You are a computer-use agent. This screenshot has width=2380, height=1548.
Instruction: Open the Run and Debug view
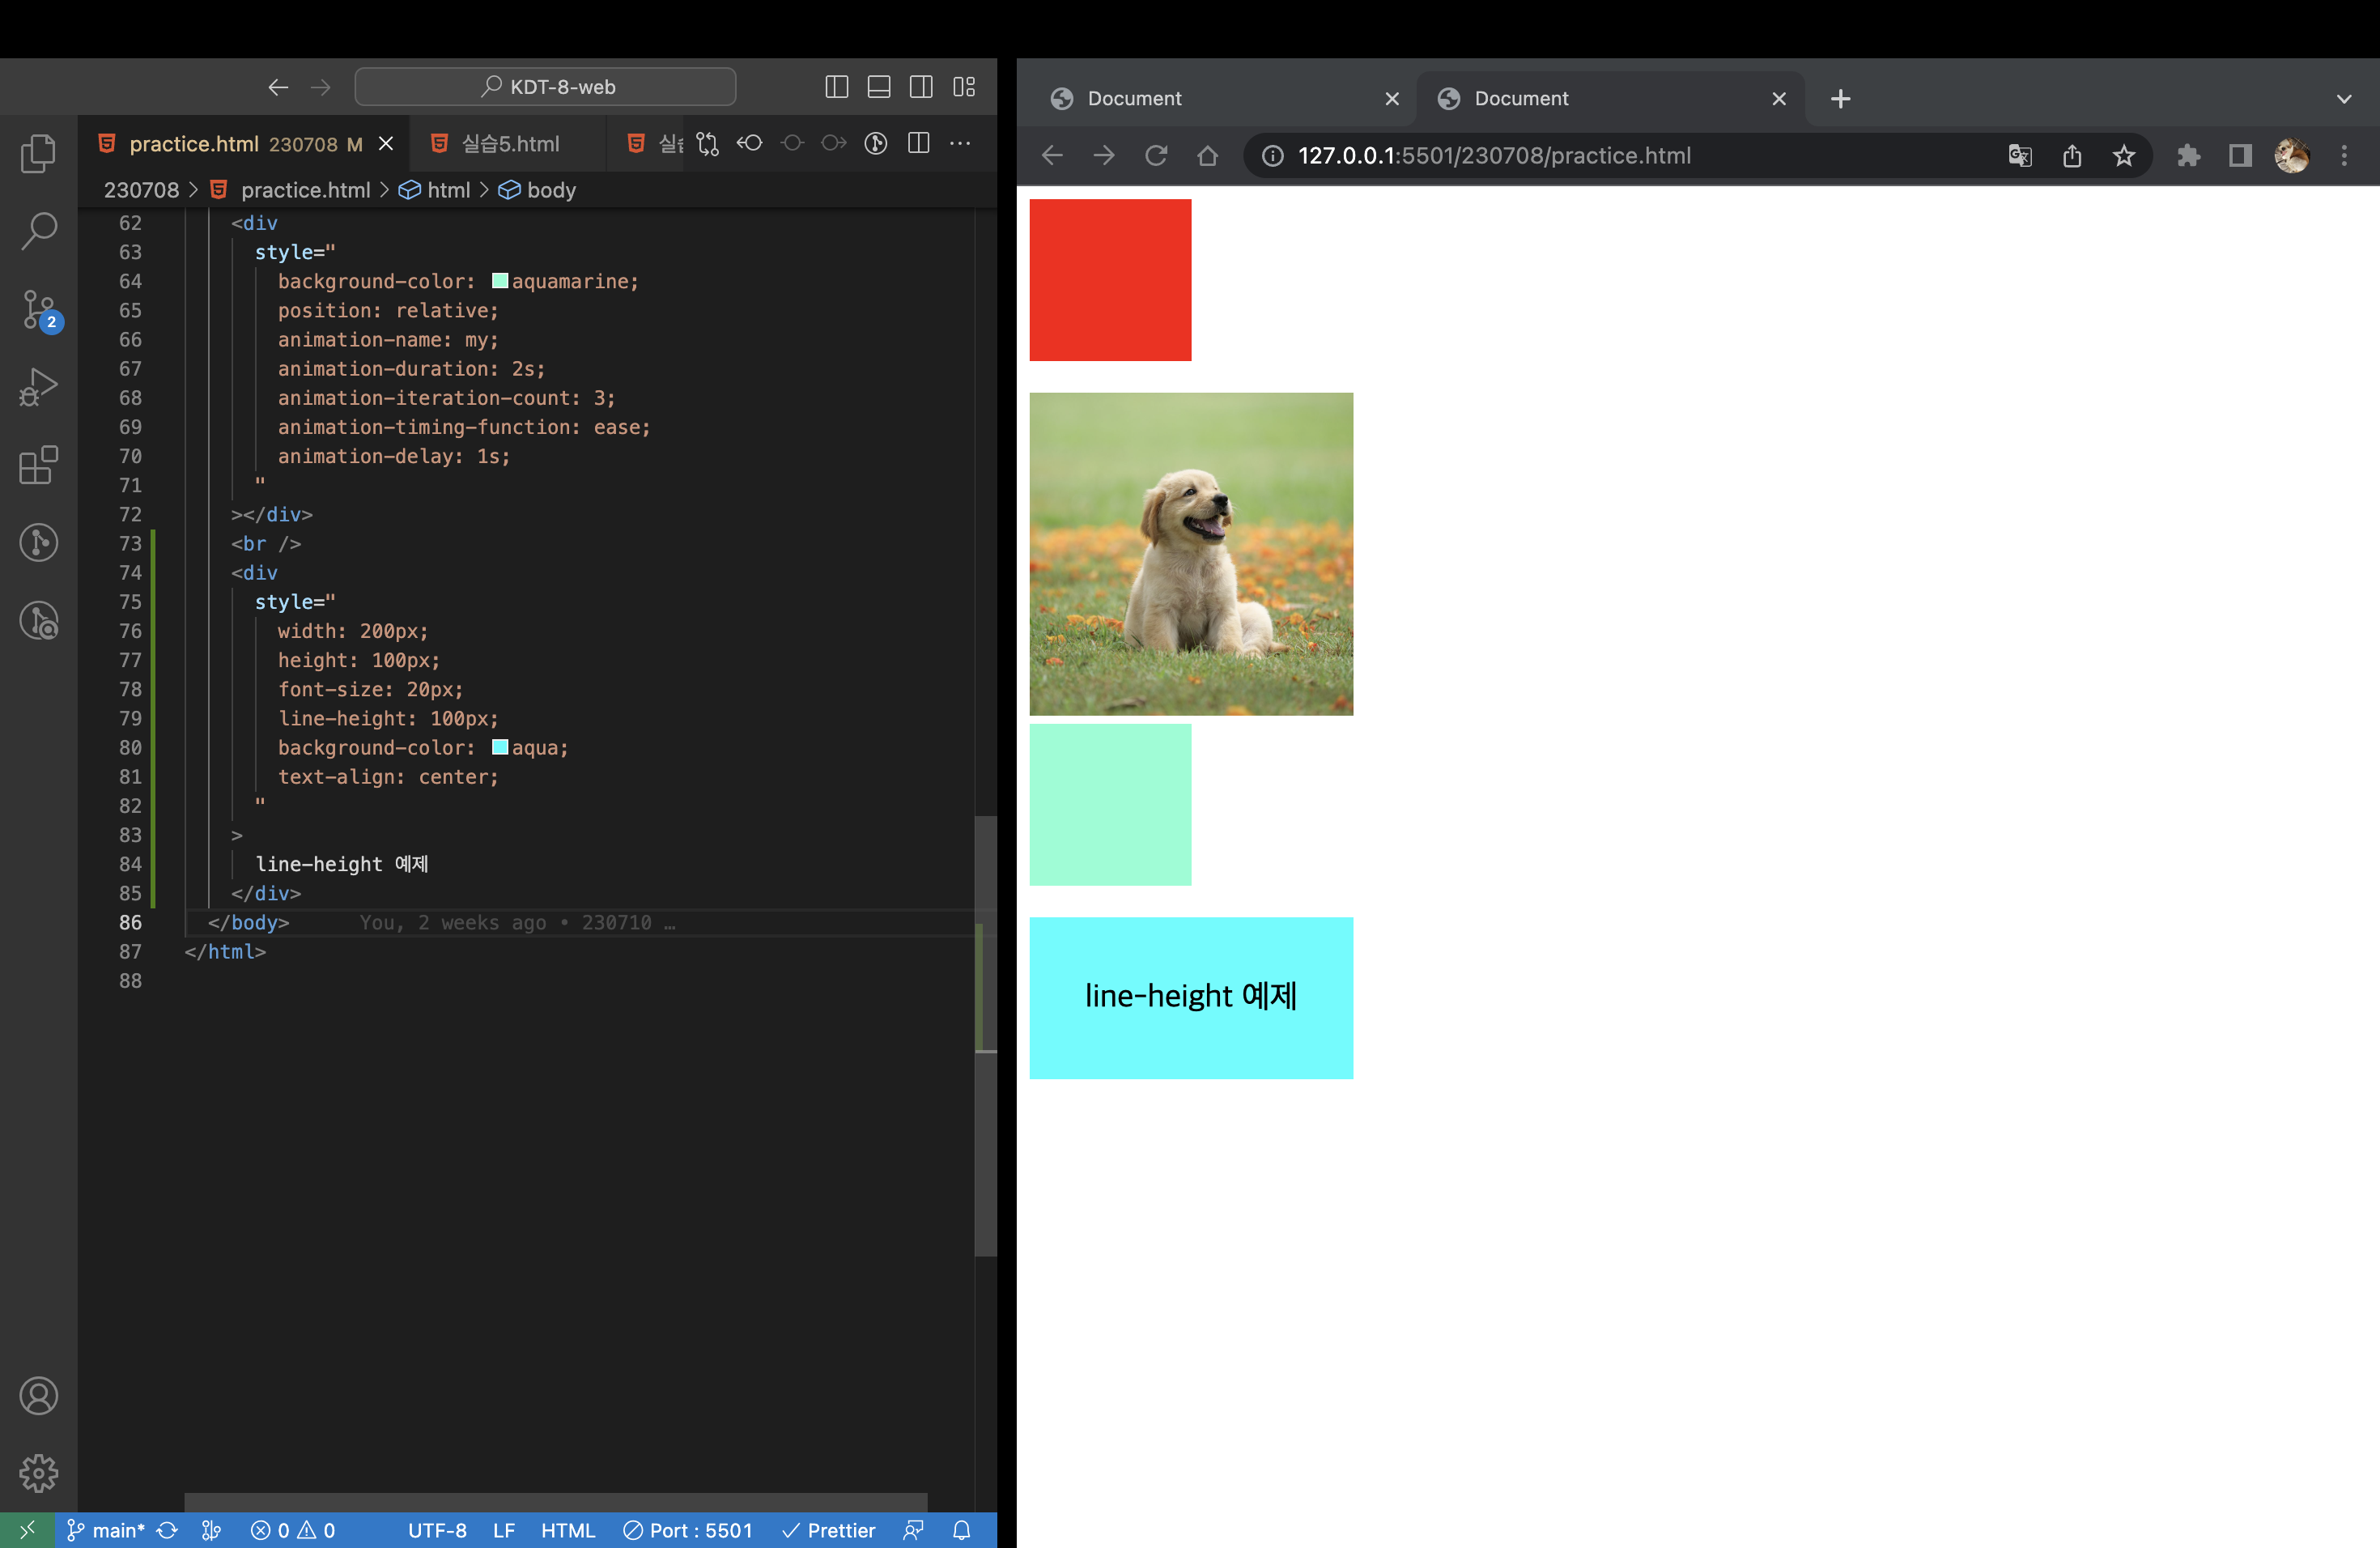tap(38, 387)
